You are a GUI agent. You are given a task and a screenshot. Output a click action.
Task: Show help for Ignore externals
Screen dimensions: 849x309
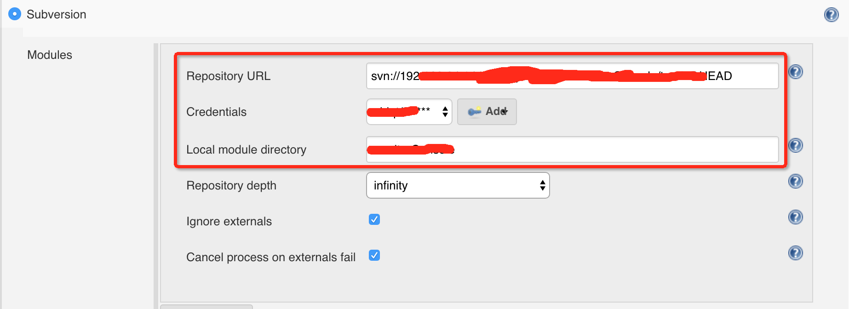796,217
